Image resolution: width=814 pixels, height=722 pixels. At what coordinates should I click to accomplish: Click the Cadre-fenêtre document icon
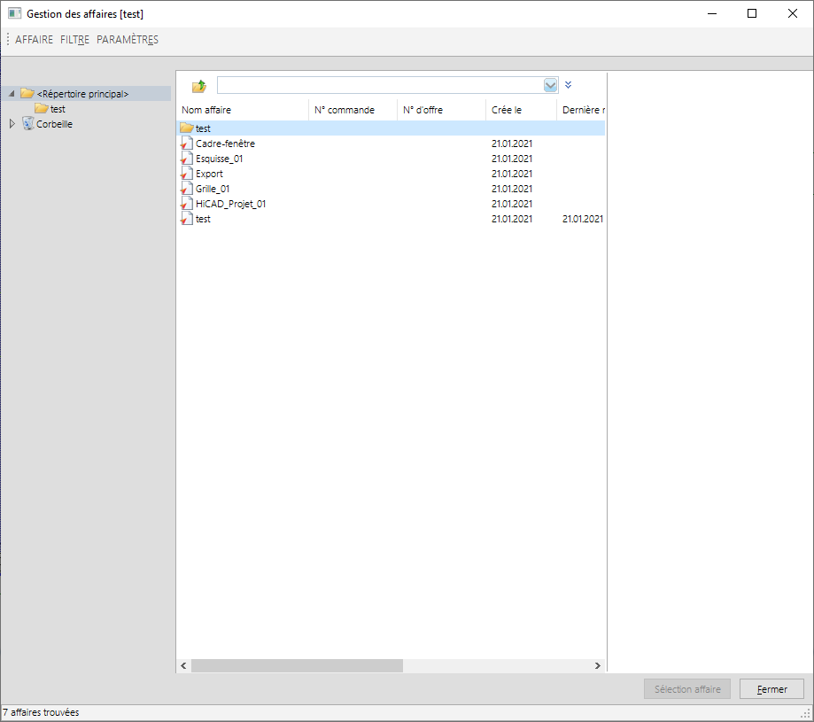pos(186,144)
